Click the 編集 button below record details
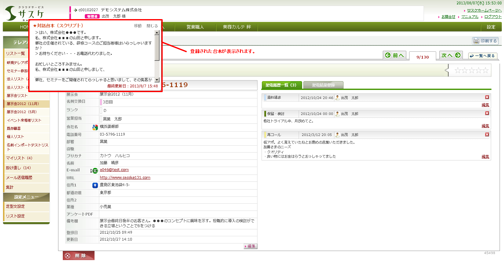This screenshot has width=504, height=261. tap(251, 246)
